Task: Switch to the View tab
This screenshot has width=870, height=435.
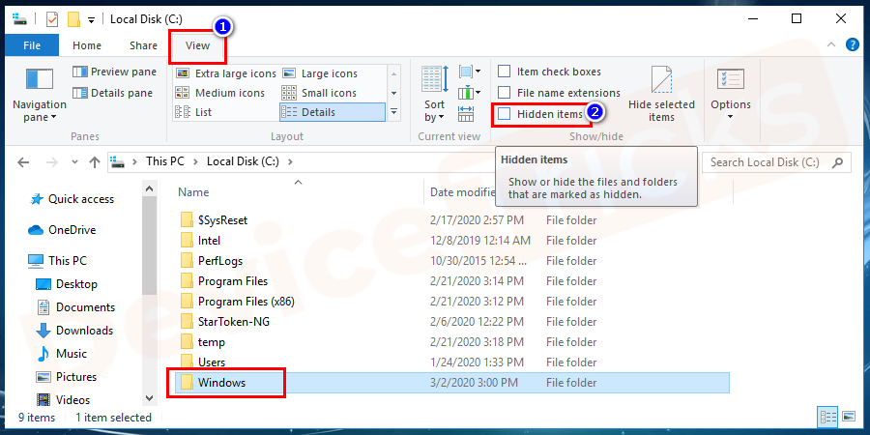Action: click(x=197, y=45)
